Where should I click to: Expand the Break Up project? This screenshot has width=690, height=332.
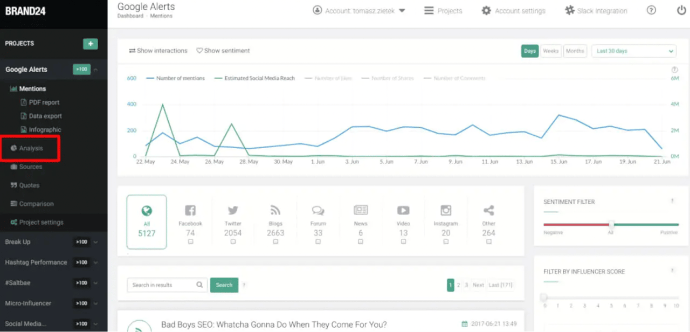pos(95,242)
